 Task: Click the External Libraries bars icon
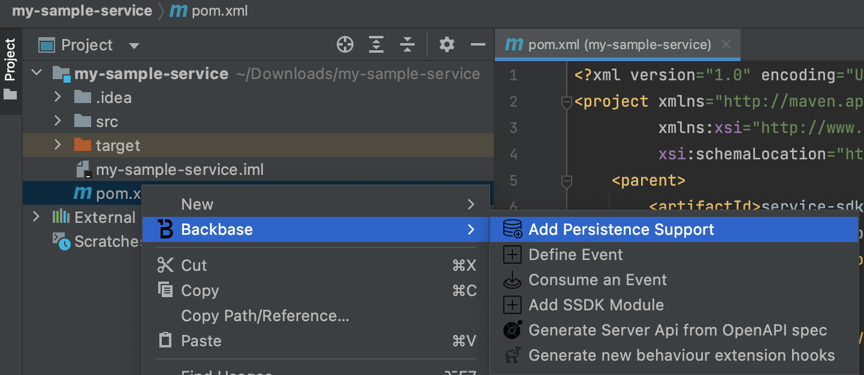(x=61, y=217)
